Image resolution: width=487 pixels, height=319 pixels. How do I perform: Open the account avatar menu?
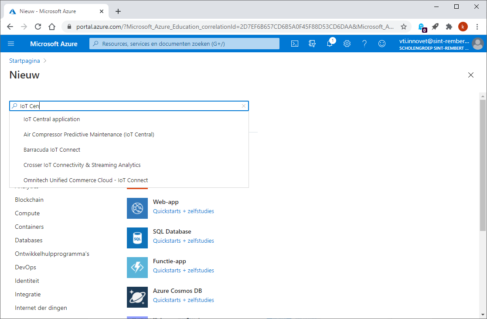pos(478,44)
